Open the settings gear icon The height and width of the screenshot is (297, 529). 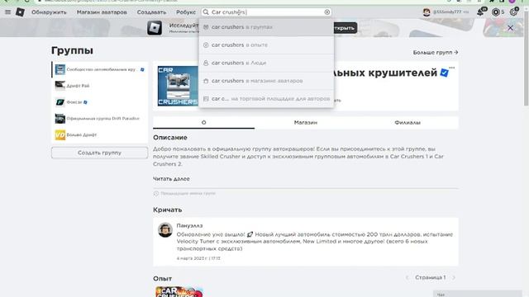tap(513, 12)
